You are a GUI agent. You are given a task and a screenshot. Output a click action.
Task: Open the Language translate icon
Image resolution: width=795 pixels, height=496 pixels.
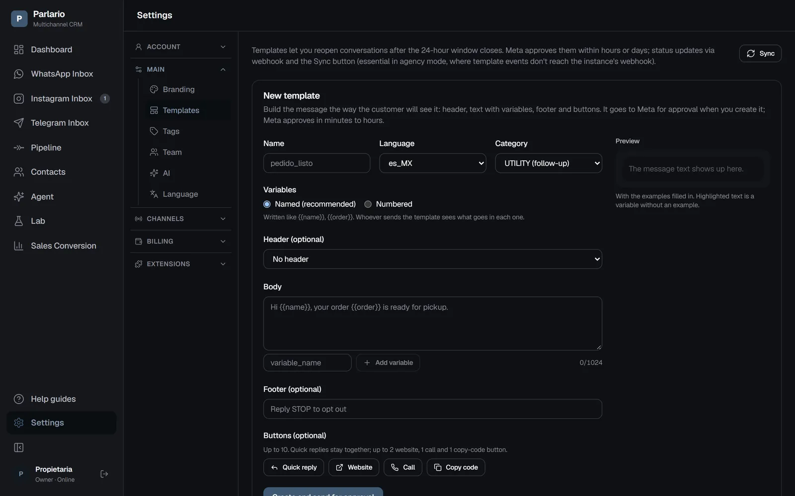point(154,194)
